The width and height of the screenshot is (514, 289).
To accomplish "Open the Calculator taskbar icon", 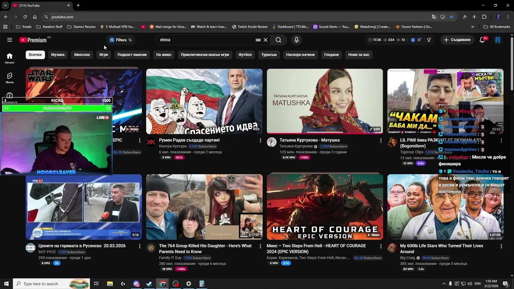I will (x=202, y=284).
